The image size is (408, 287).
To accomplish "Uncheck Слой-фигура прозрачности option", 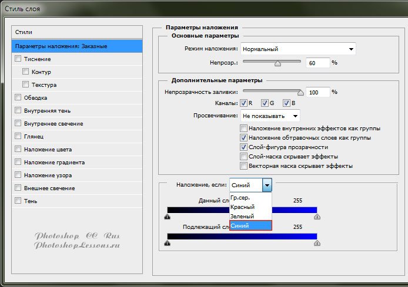I will coord(243,147).
